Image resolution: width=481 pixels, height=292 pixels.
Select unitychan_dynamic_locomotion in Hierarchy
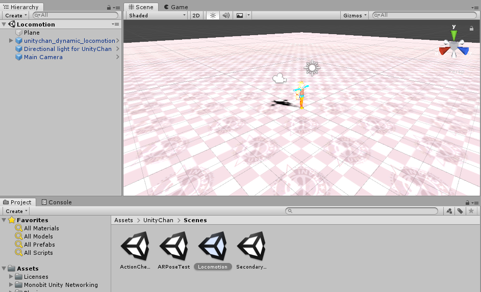69,41
